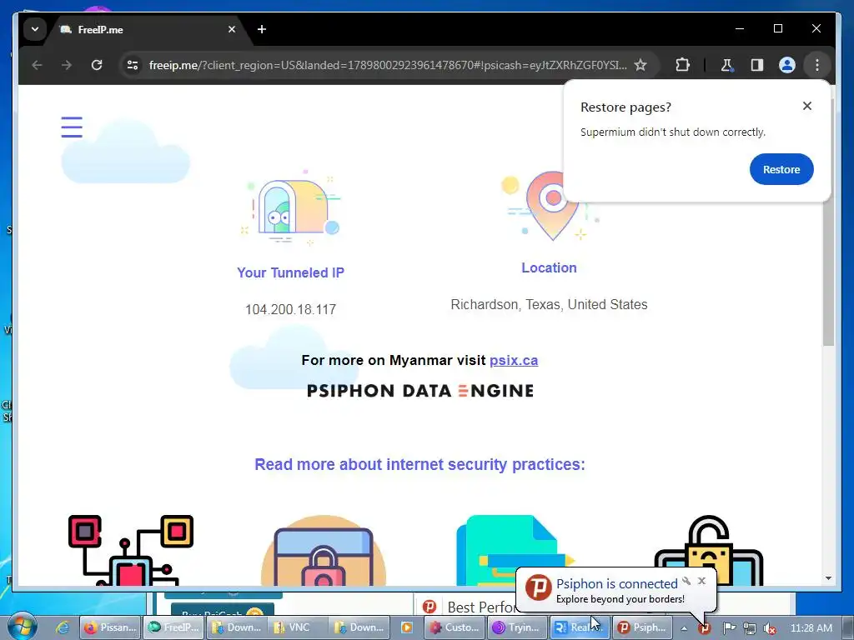Screen dimensions: 854x640
Task: Switch to the FreeIP... taskbar item
Action: 174,627
